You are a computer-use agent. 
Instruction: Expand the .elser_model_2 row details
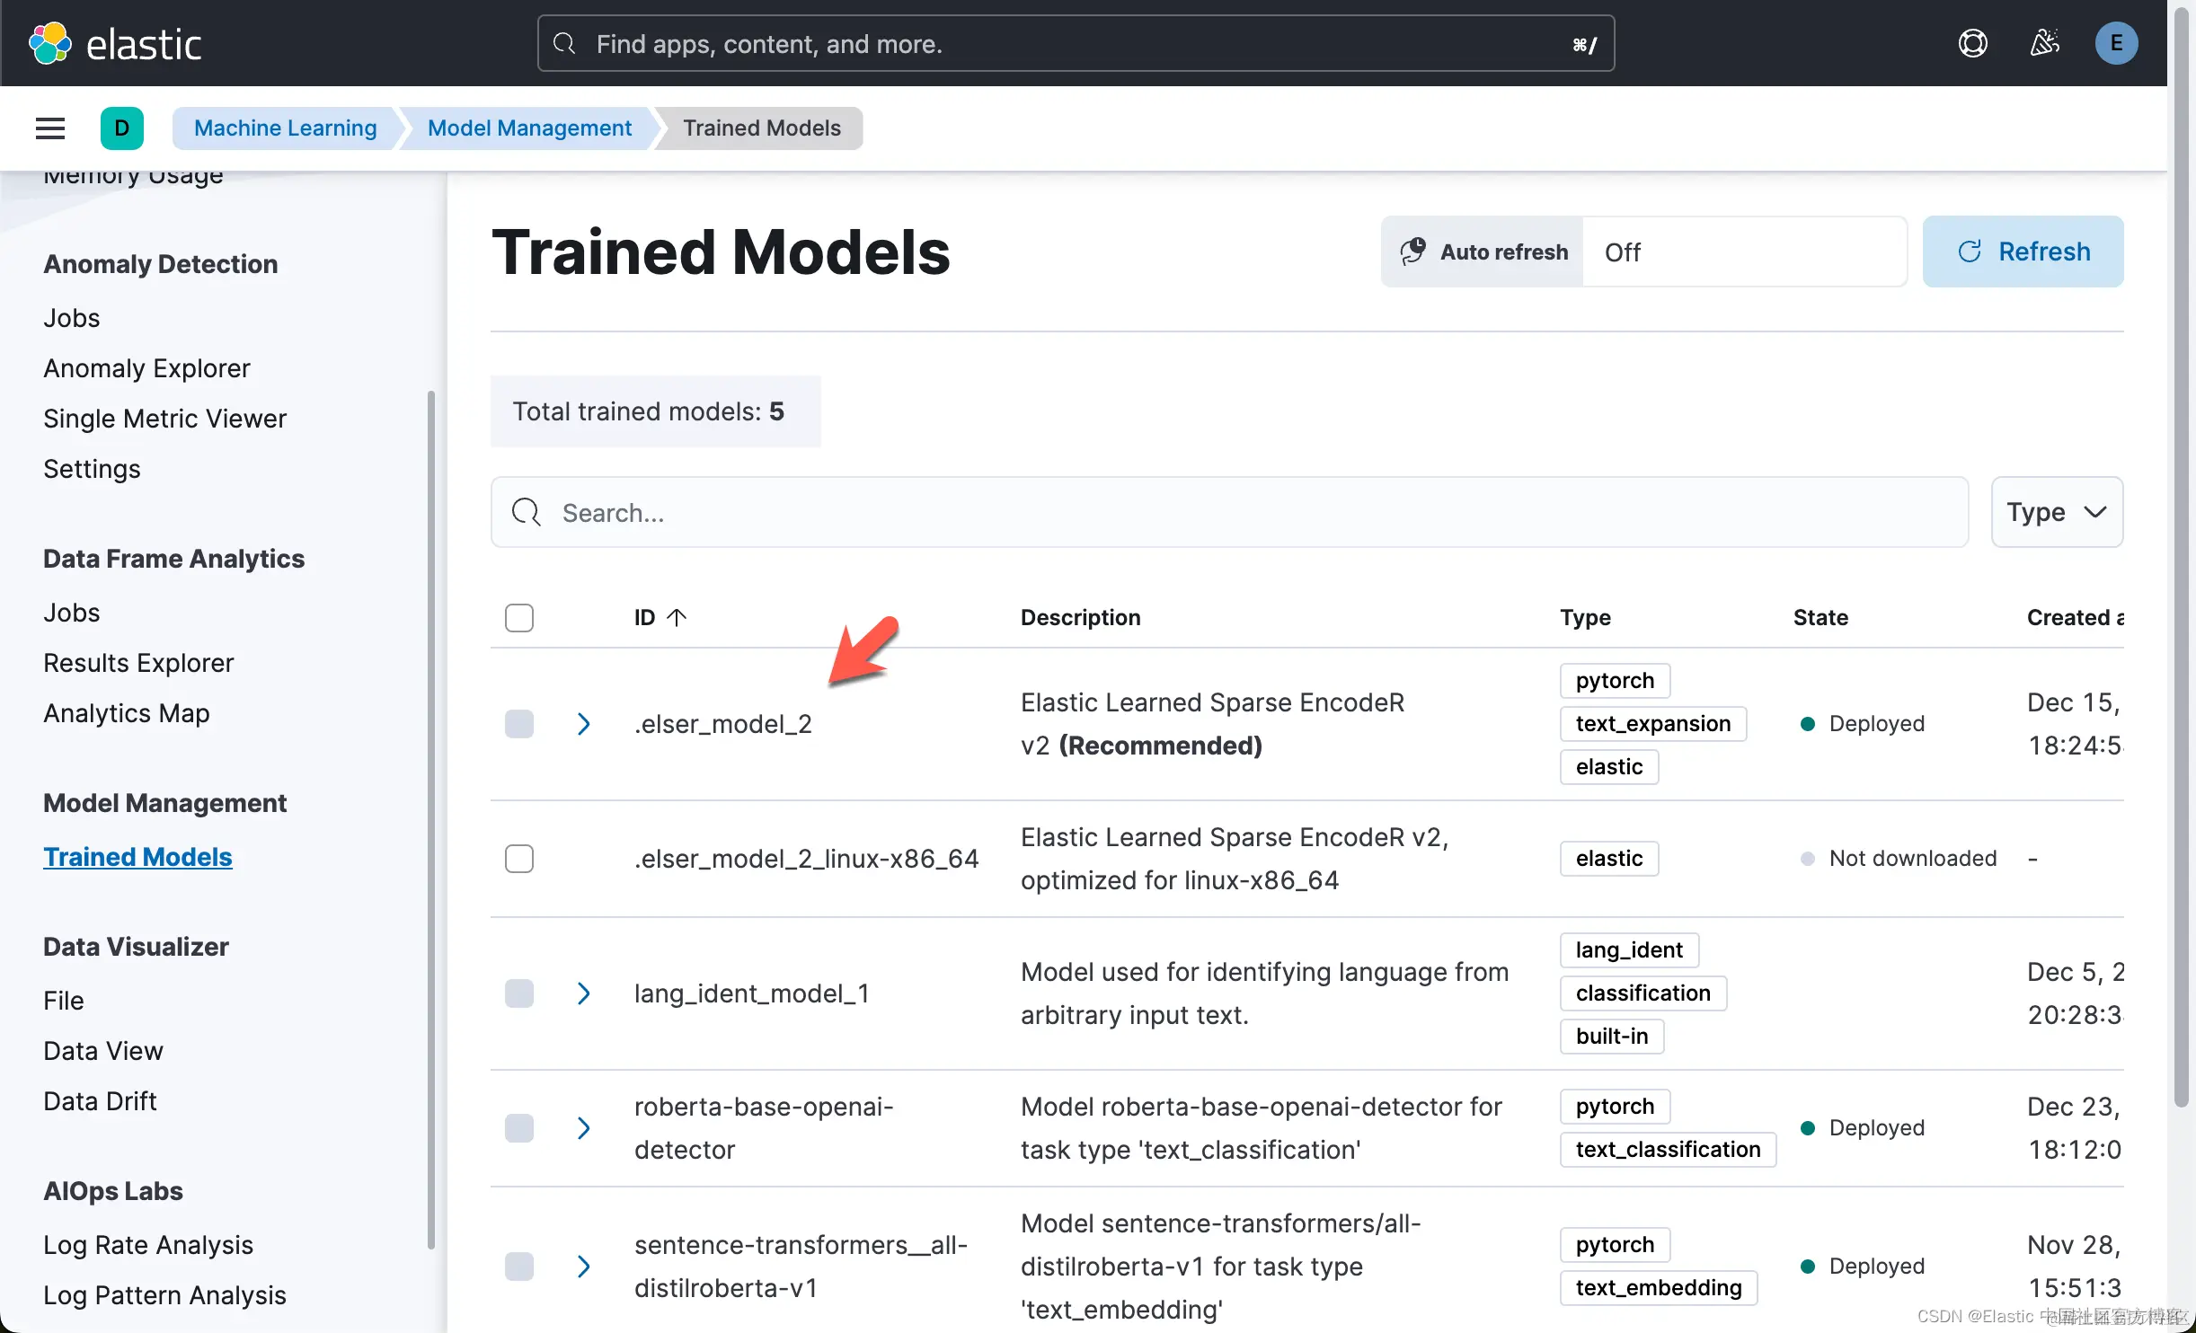coord(583,724)
